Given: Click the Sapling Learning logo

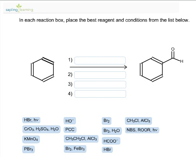Looking at the screenshot, I should tap(19, 8).
